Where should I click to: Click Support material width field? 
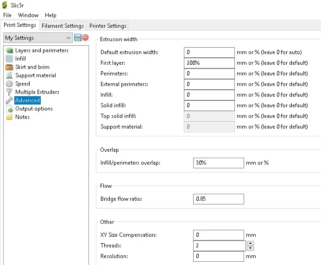(x=209, y=127)
